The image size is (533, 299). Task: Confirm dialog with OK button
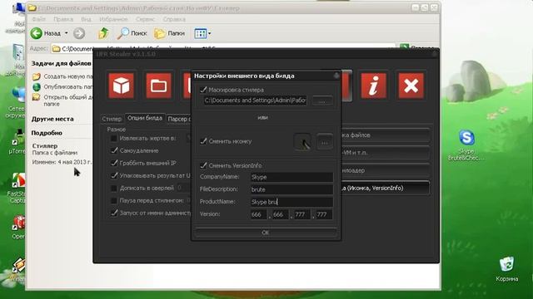coord(266,233)
